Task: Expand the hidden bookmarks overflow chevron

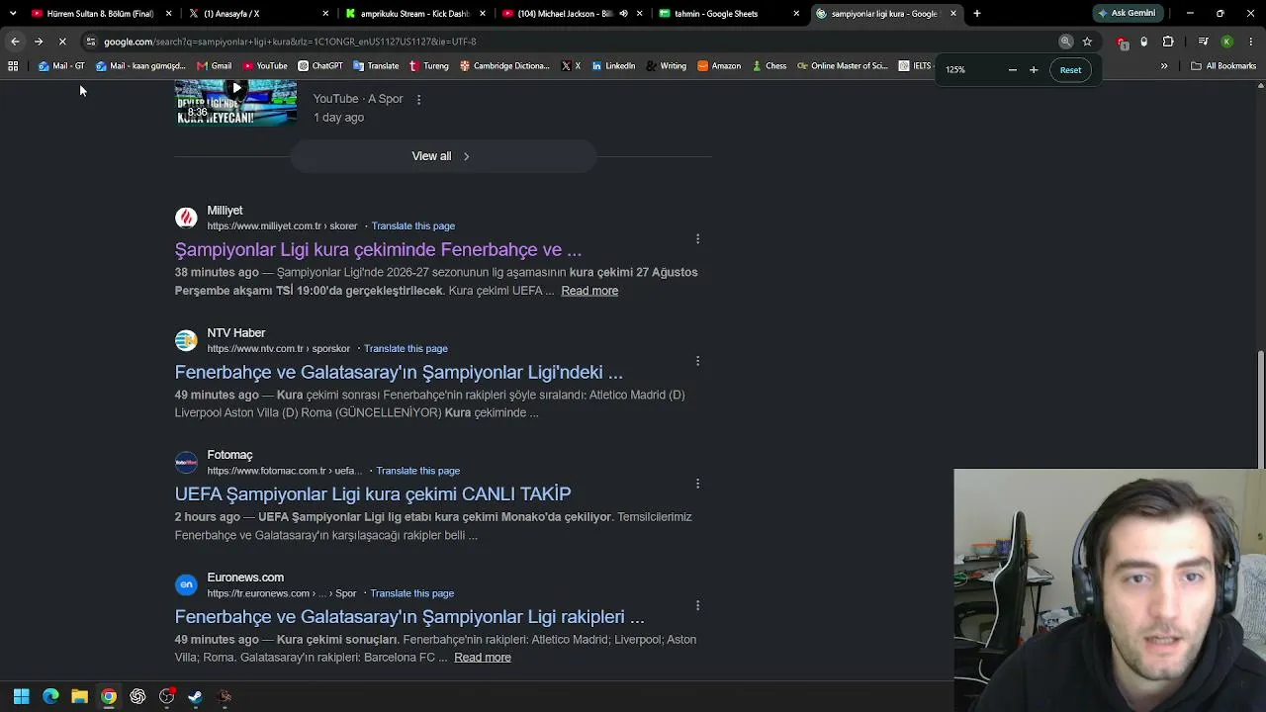Action: [1164, 66]
